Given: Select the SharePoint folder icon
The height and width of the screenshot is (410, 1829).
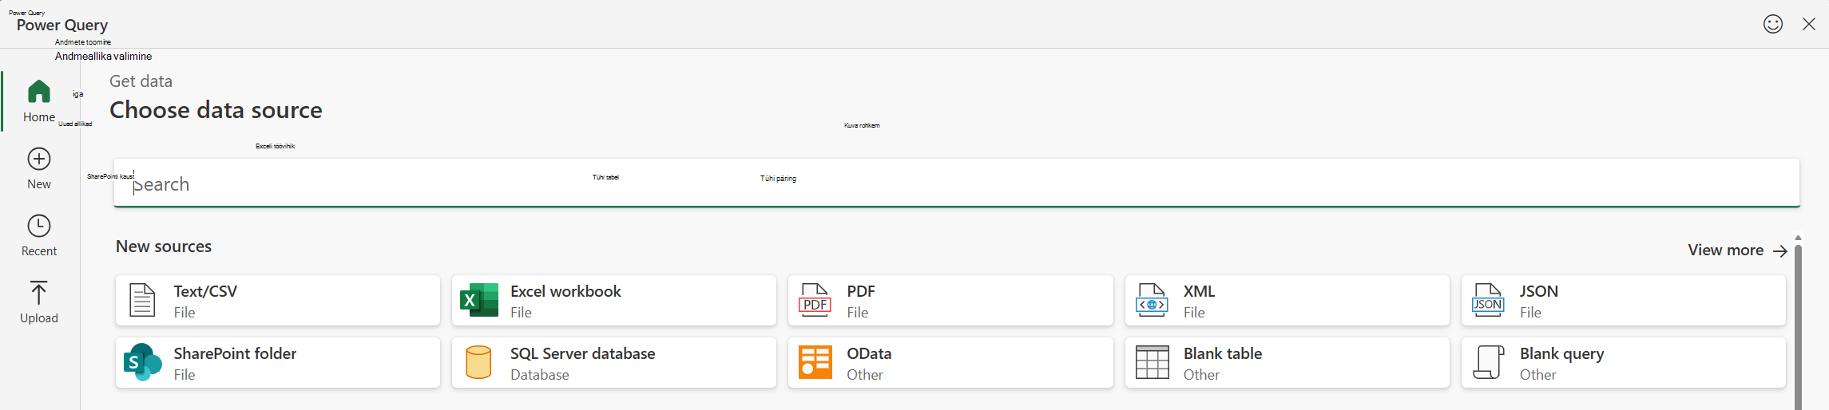Looking at the screenshot, I should coord(143,362).
